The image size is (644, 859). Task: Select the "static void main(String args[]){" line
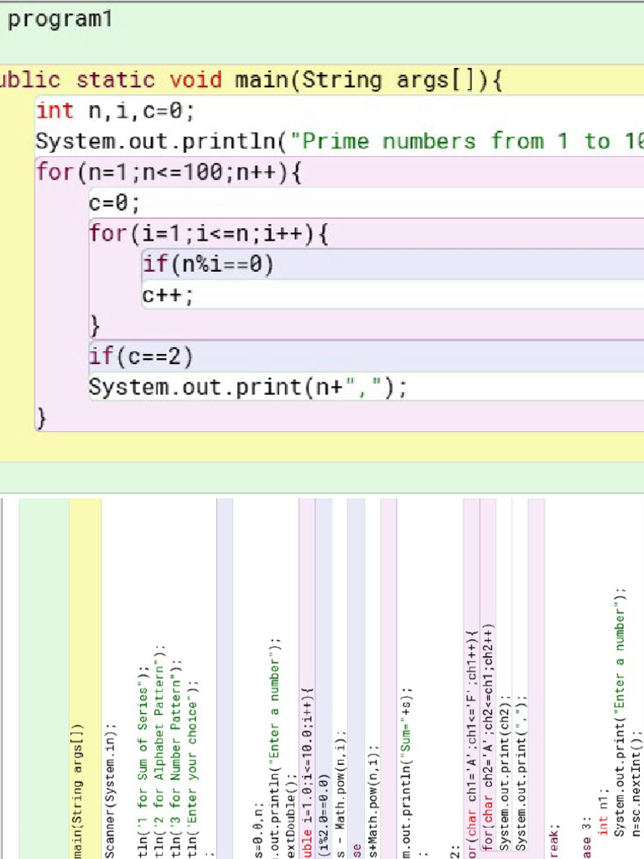288,80
